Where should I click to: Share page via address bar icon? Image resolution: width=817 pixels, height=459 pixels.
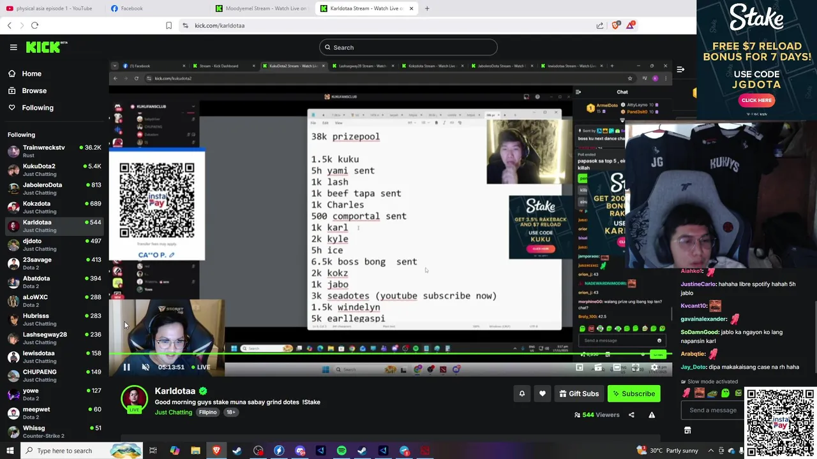(x=600, y=25)
